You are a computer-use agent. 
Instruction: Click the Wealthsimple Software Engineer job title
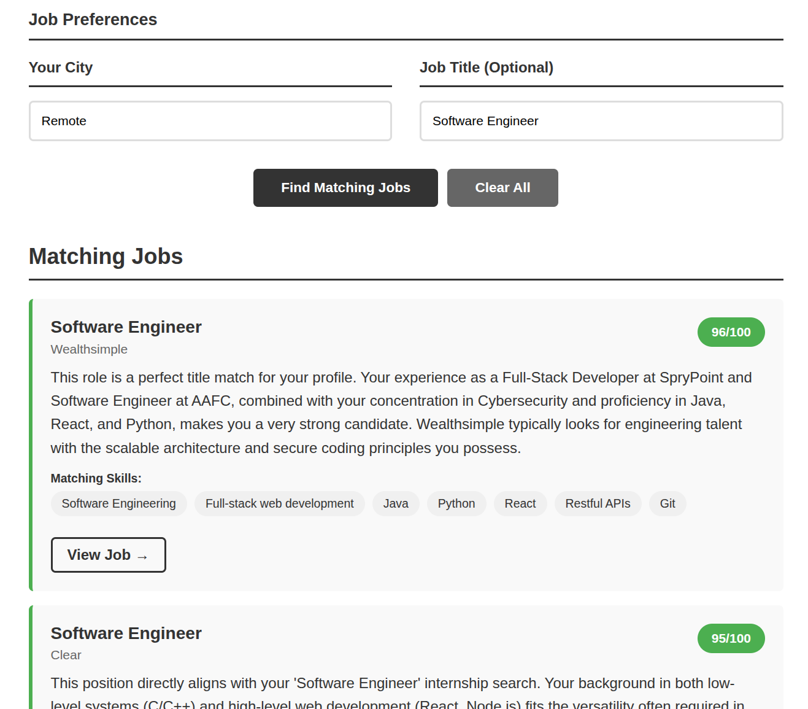126,327
